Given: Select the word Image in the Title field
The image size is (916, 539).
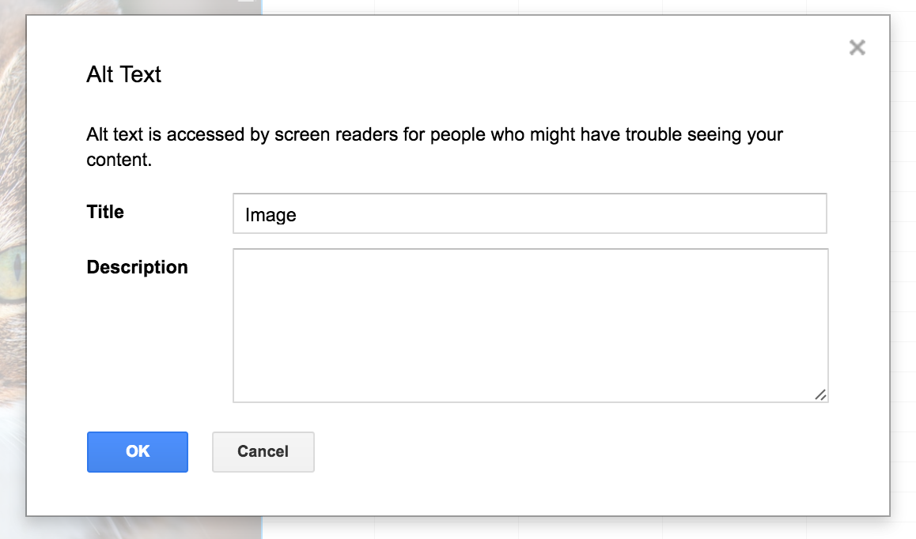Looking at the screenshot, I should [x=271, y=214].
